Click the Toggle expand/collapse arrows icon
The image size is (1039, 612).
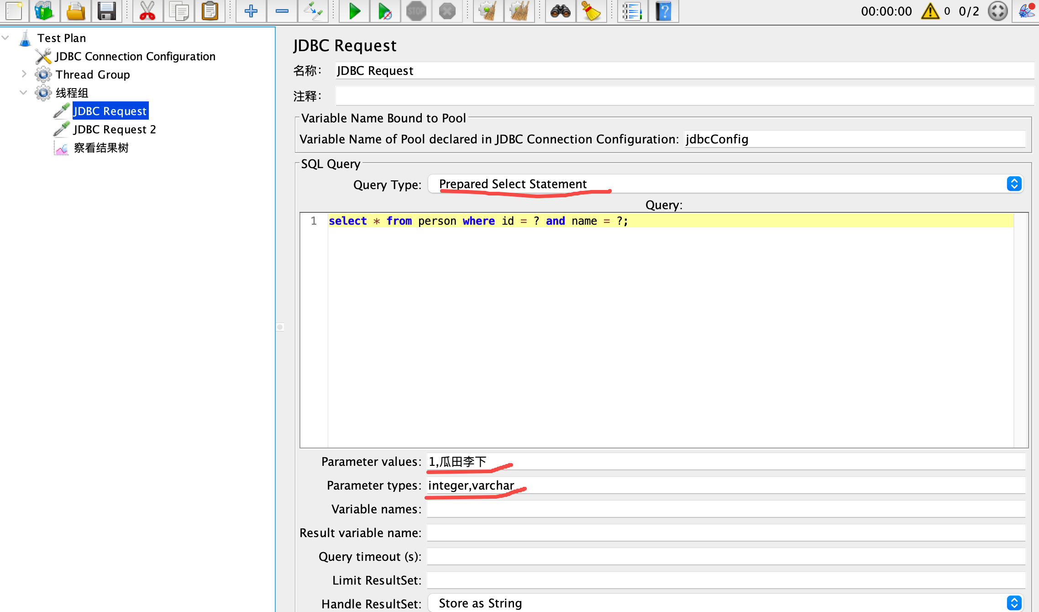[313, 11]
